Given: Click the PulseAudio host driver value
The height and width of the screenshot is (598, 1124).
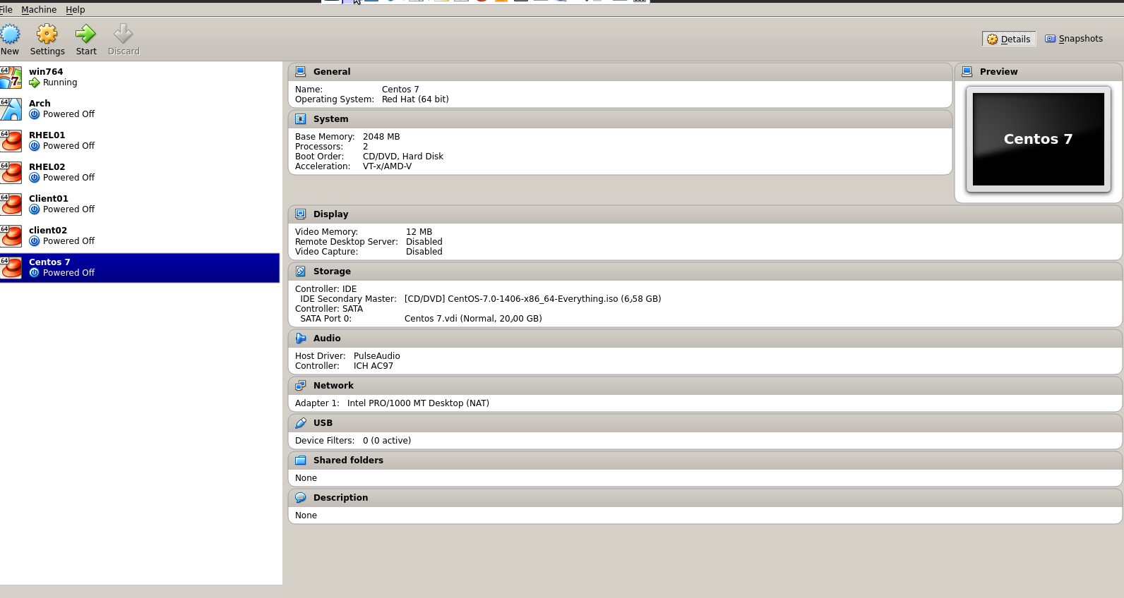Looking at the screenshot, I should coord(377,356).
